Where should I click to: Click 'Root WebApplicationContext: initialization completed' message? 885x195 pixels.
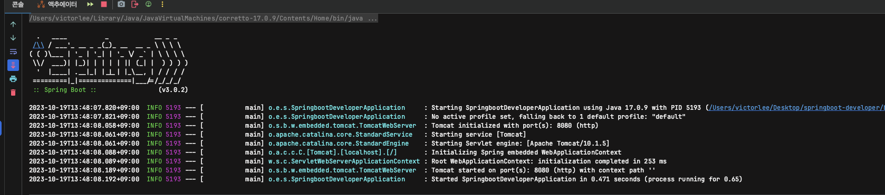tap(549, 161)
